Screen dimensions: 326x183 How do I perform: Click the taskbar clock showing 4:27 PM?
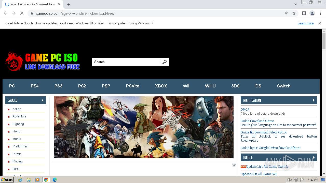coord(313,180)
